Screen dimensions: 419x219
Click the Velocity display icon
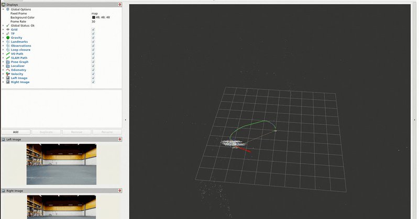pyautogui.click(x=8, y=74)
